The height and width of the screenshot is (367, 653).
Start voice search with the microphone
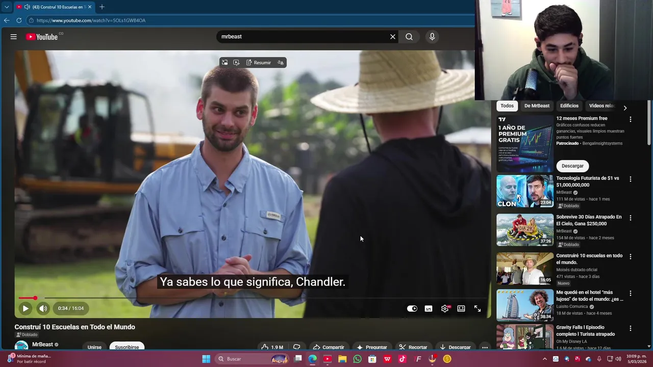pyautogui.click(x=432, y=37)
